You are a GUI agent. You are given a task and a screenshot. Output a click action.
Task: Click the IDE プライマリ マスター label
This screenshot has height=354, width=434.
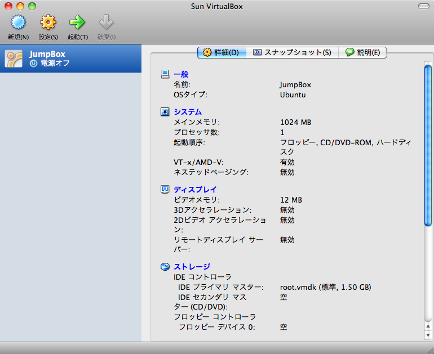(x=220, y=288)
